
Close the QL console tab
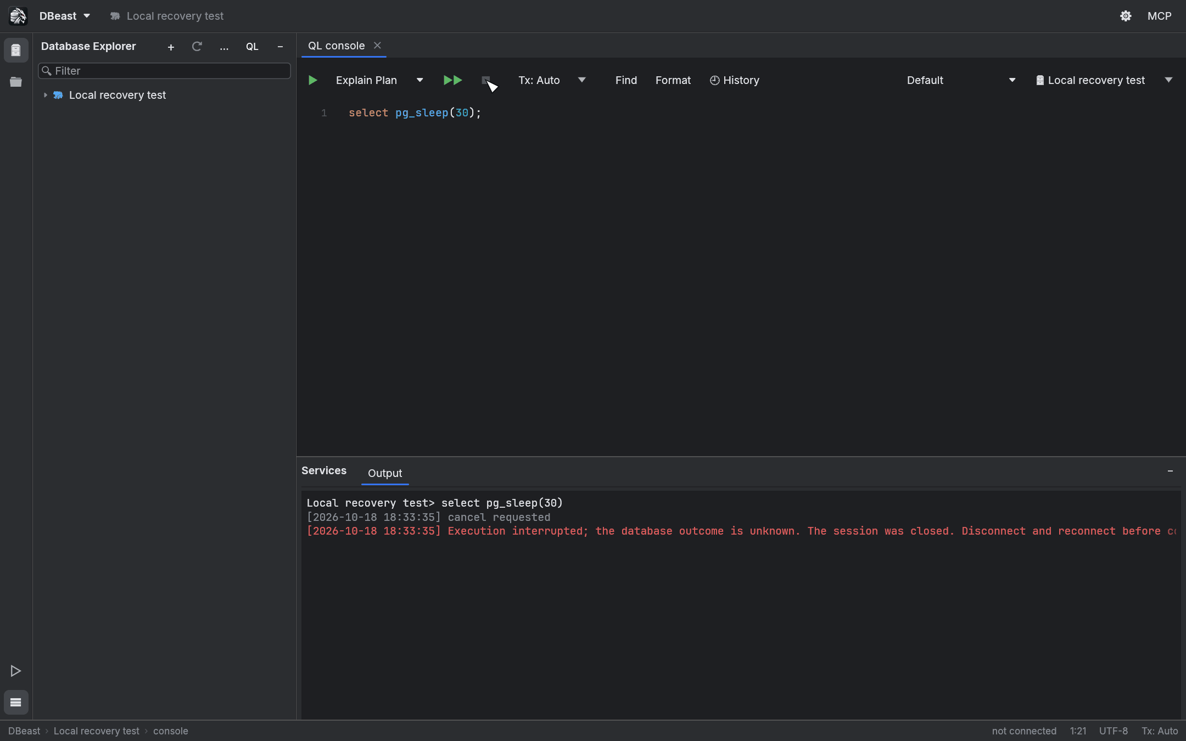pos(377,46)
